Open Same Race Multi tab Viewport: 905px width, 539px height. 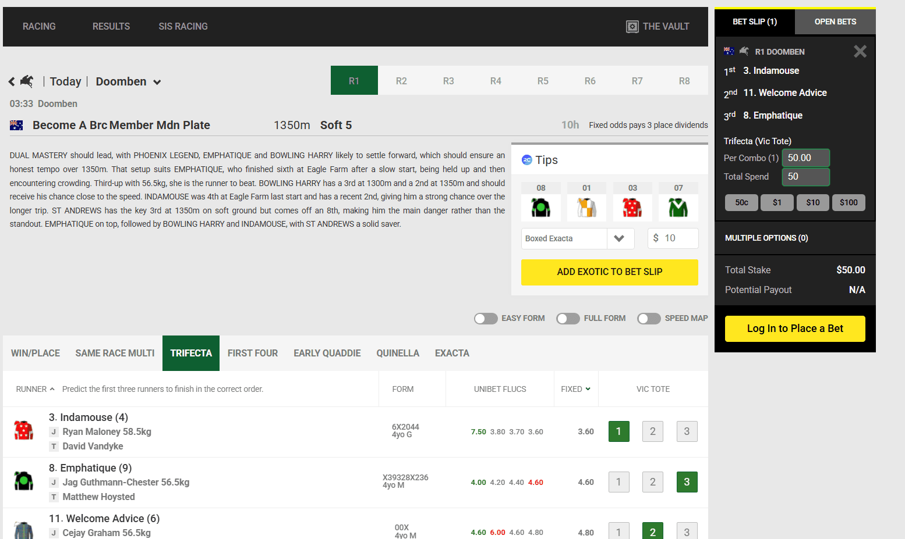(x=115, y=353)
